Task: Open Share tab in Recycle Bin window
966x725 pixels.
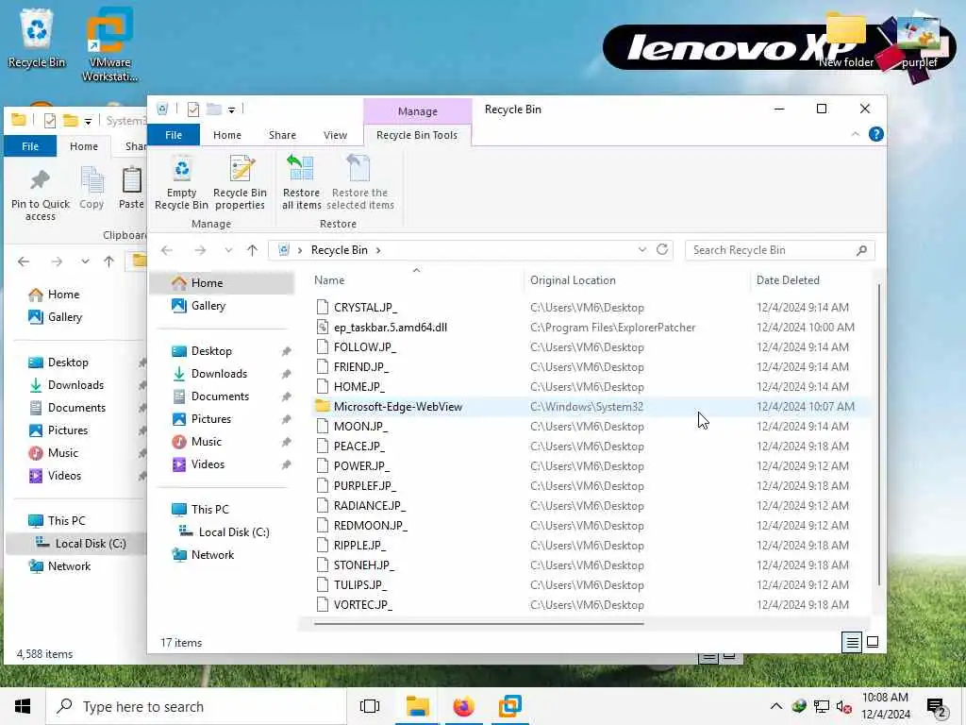Action: tap(282, 135)
